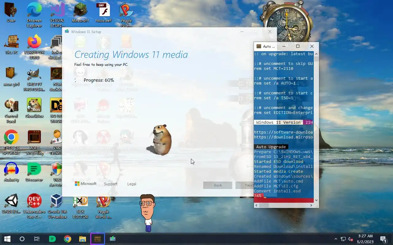Launch the FURRYFOX UWU Firefox shortcut
Screen dimensions: 393x245
(34, 47)
